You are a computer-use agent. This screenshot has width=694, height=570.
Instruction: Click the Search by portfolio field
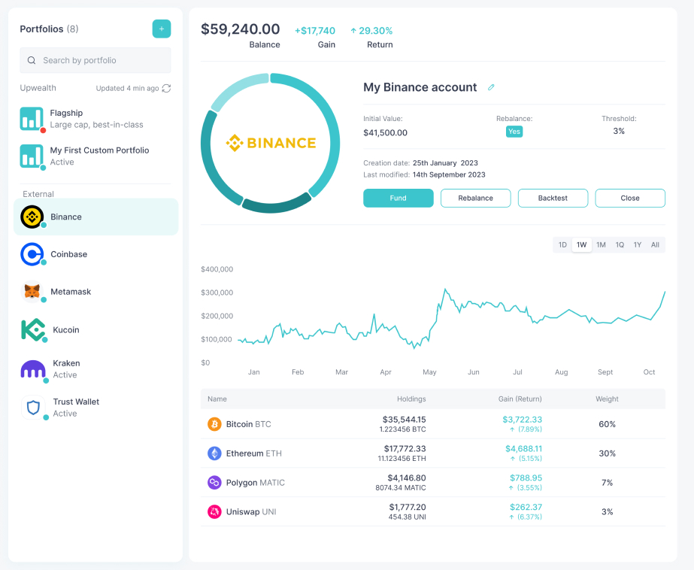coord(95,60)
